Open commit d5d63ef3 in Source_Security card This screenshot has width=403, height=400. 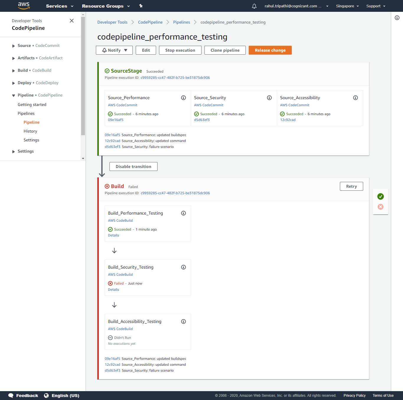(202, 120)
